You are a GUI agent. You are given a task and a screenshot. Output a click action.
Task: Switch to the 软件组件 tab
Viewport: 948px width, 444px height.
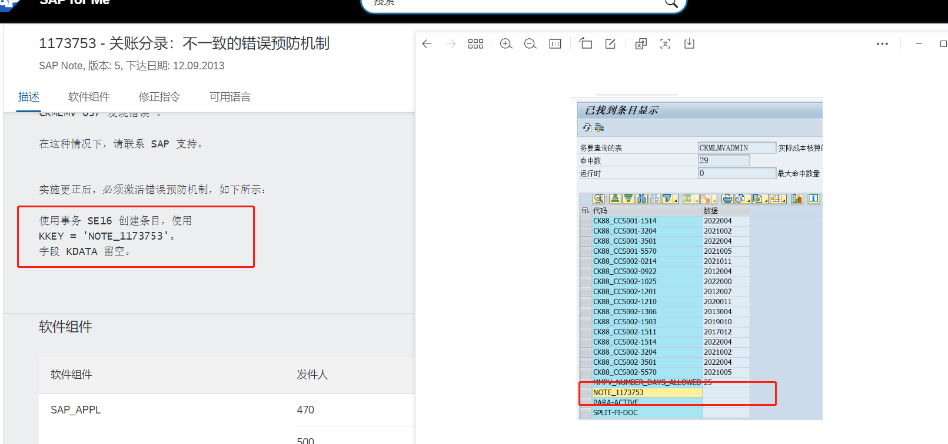[89, 97]
